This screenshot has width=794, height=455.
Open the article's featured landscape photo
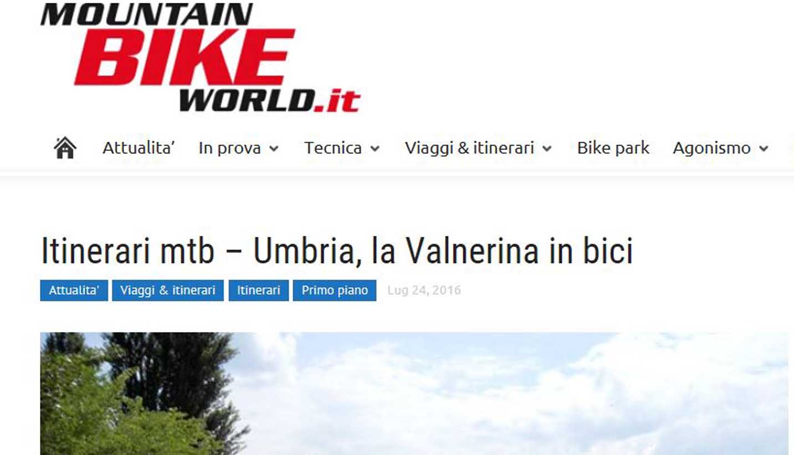pyautogui.click(x=414, y=394)
